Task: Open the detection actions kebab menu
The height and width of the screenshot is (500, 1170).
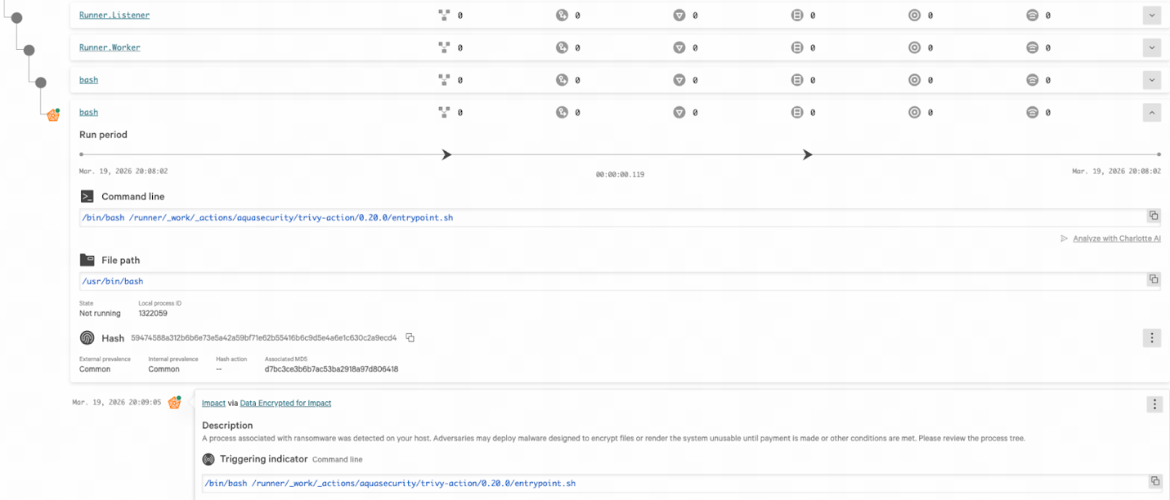Action: (1154, 404)
